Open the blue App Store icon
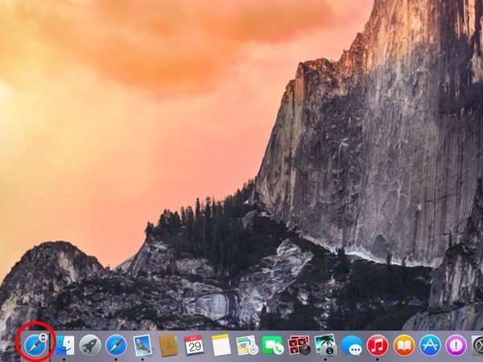Viewport: 483px width, 362px height. pos(430,345)
